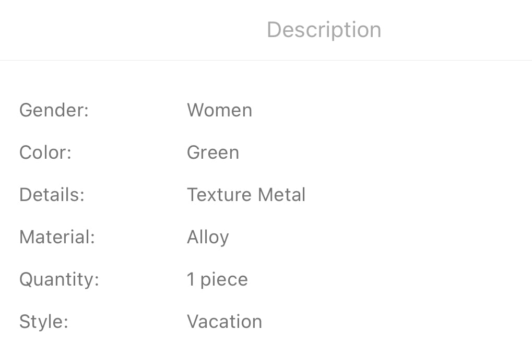The height and width of the screenshot is (354, 532).
Task: Select the Material label text
Action: point(57,237)
